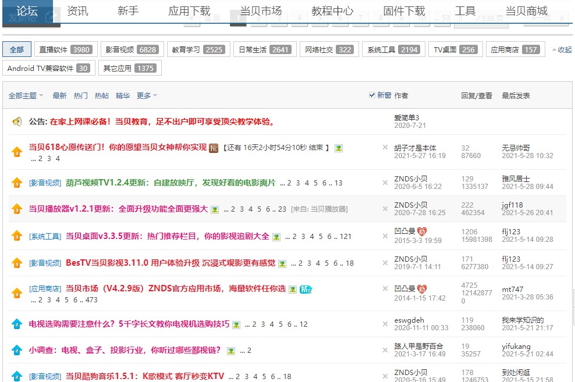The height and width of the screenshot is (382, 575).
Task: Select the TV桌面 256 category
Action: coord(456,49)
